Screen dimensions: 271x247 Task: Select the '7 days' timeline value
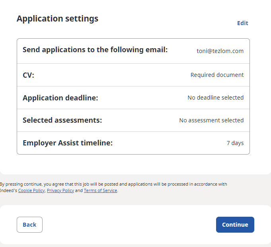pos(235,143)
